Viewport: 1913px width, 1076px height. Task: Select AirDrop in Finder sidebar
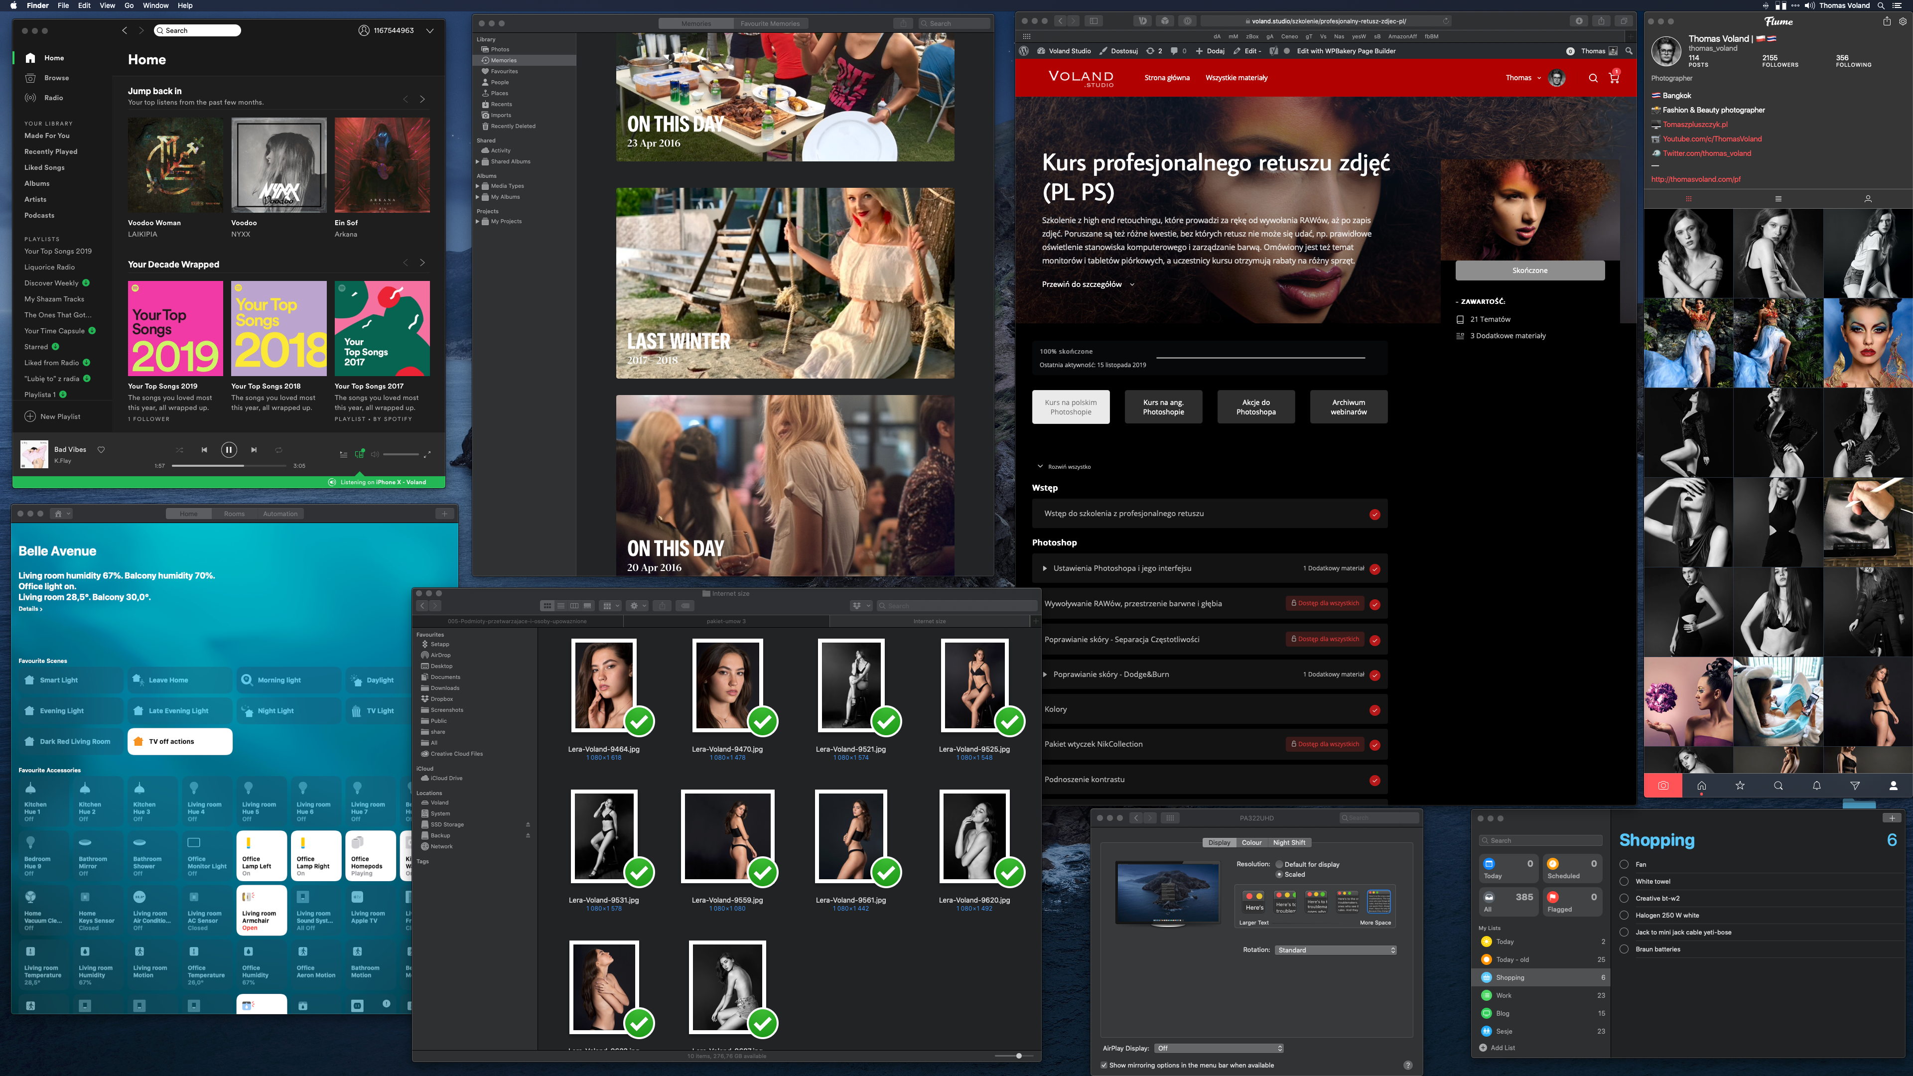[x=440, y=655]
